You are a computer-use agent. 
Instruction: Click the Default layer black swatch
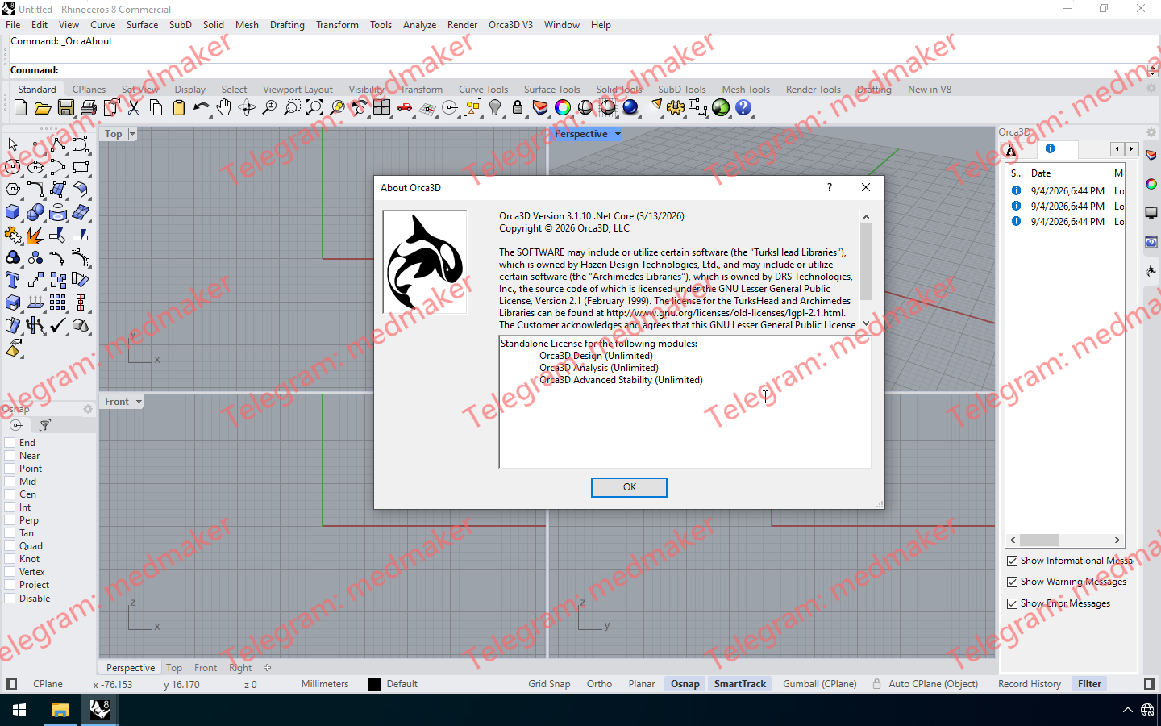375,684
